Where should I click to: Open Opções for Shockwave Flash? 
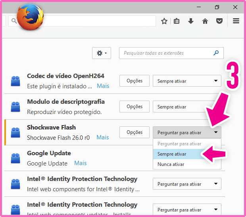coord(135,132)
